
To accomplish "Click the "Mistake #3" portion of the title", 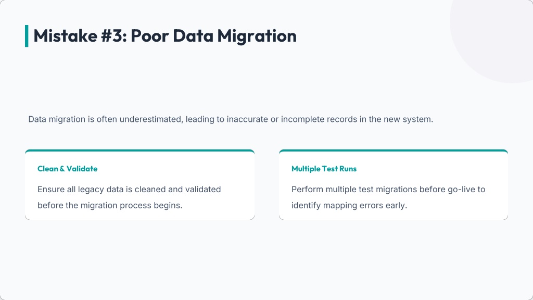I will tap(80, 36).
